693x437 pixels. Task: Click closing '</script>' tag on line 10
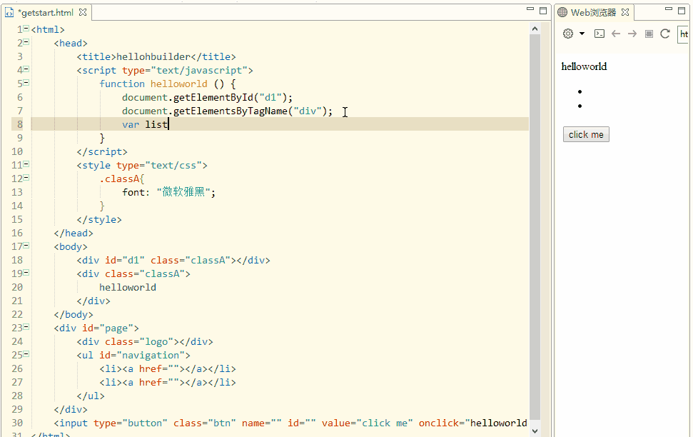click(x=102, y=151)
